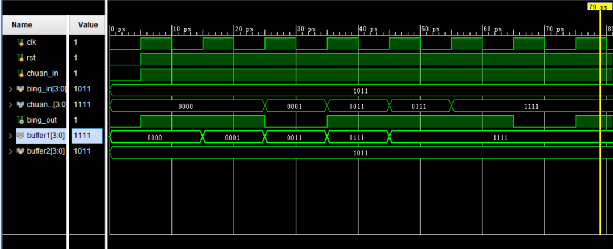Click the buffer2 bus icon

pos(21,151)
